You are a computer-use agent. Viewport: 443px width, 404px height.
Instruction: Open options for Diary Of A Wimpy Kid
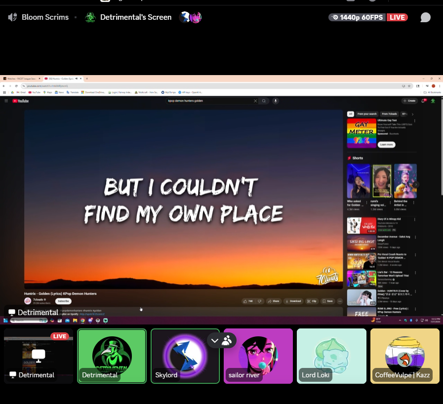click(x=415, y=219)
